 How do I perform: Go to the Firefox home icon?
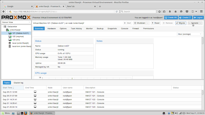coord(176,11)
